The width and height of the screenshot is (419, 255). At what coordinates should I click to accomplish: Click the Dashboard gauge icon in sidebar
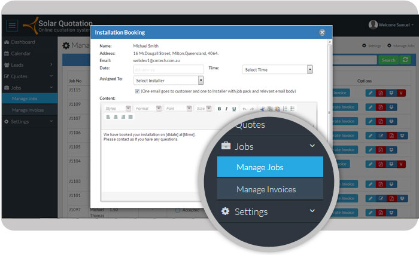point(7,42)
